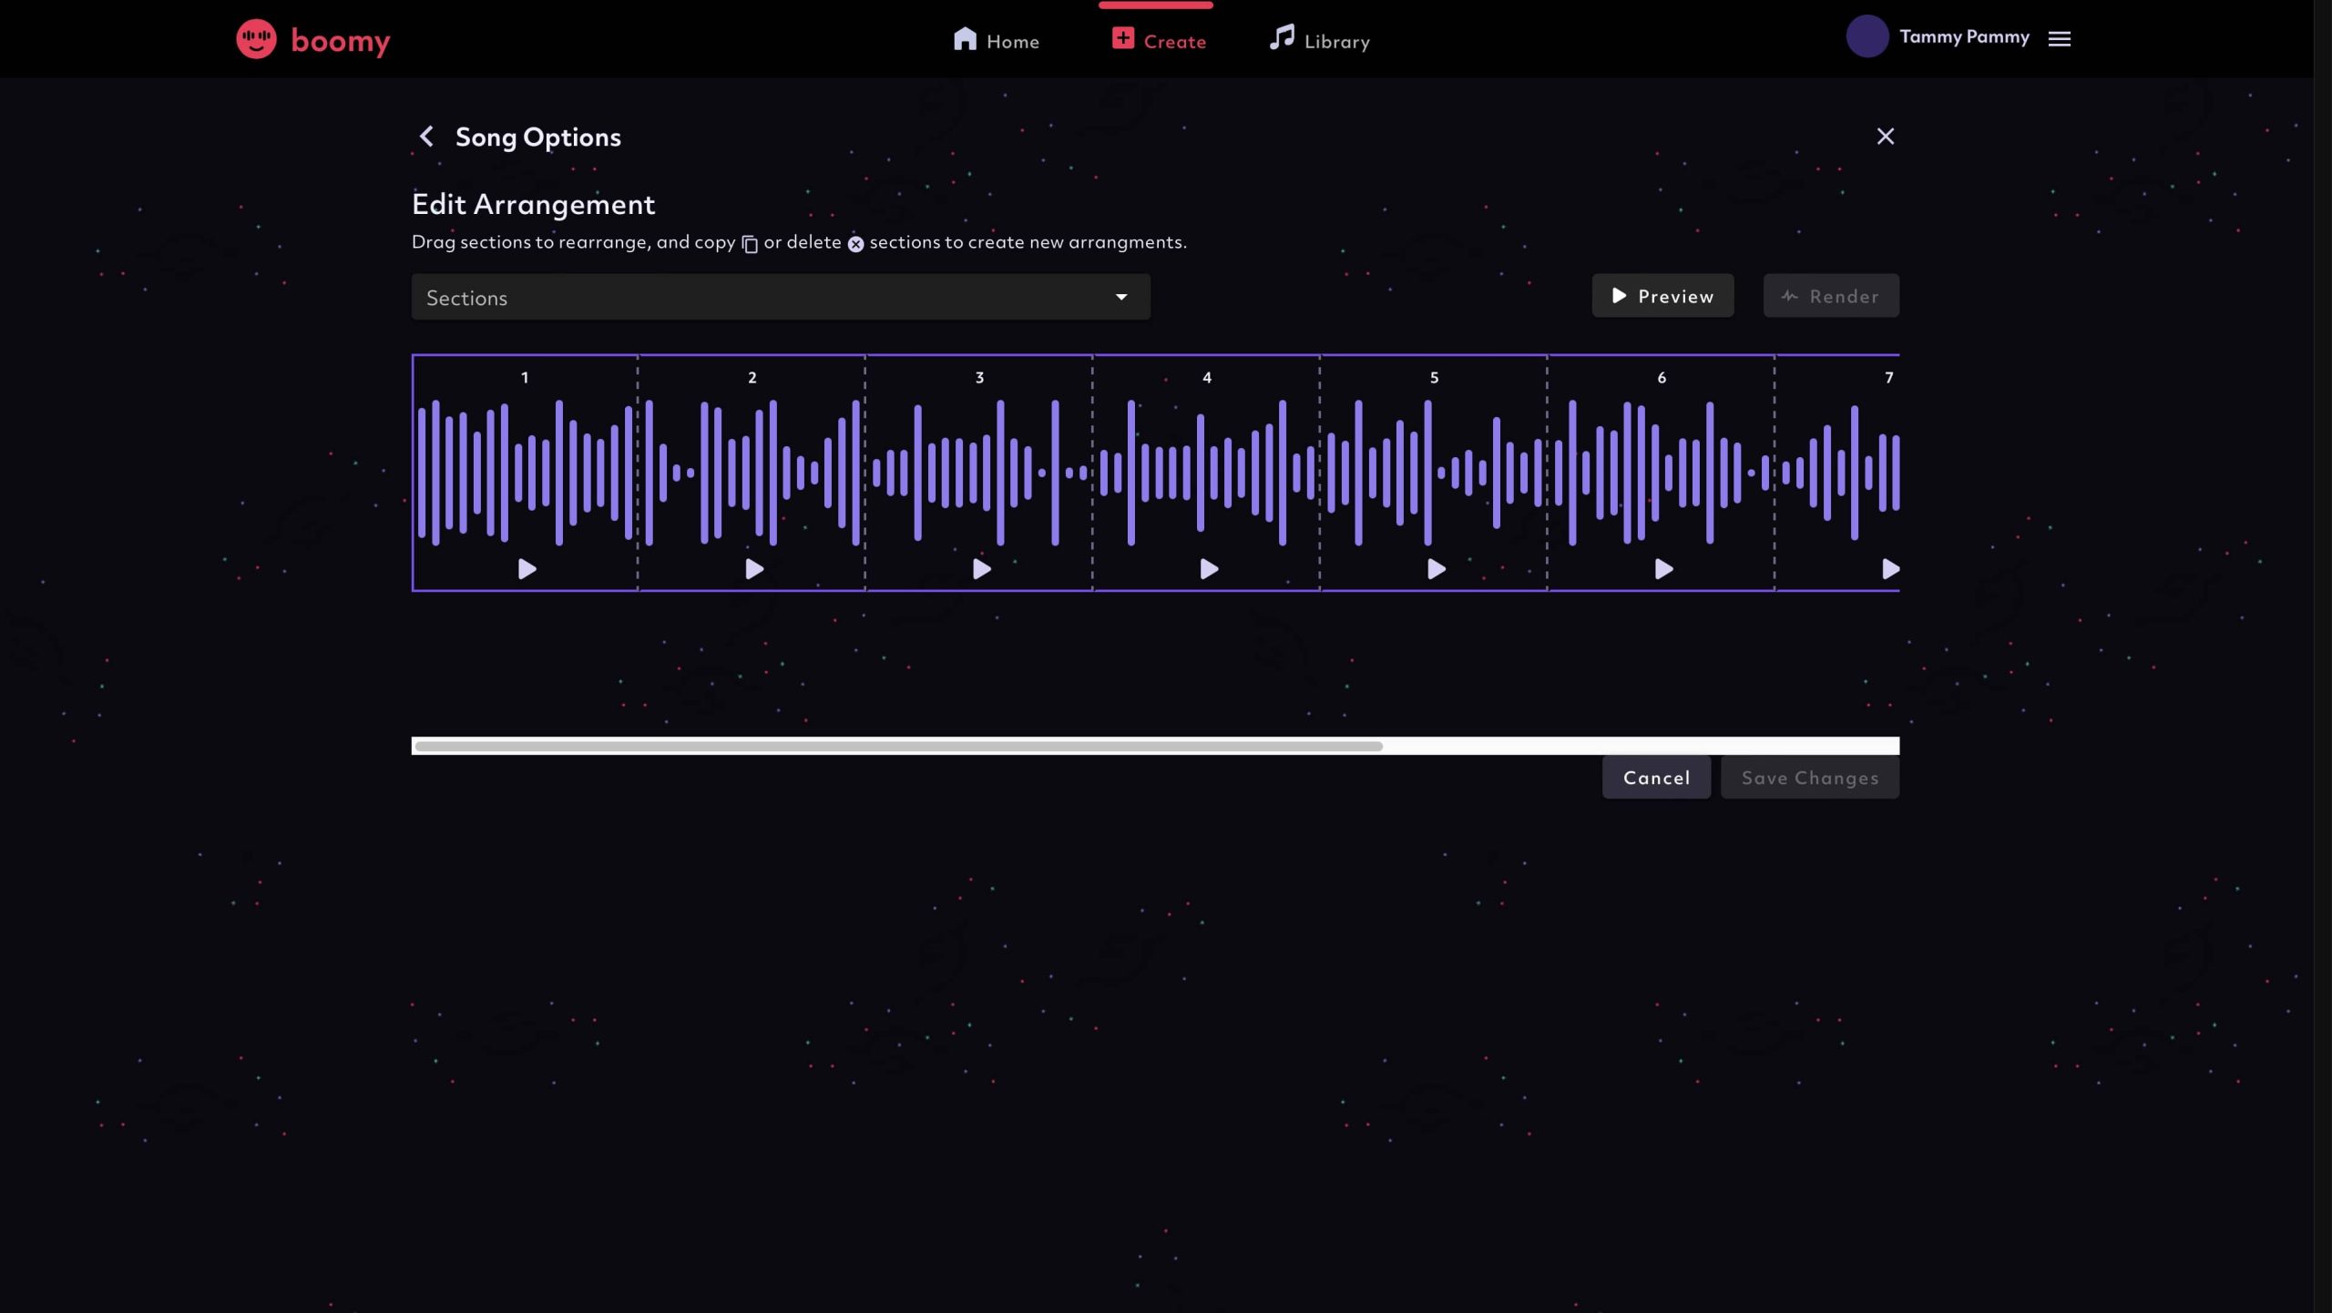The width and height of the screenshot is (2332, 1313).
Task: Open the Tammy Pammy profile avatar
Action: coord(1867,37)
